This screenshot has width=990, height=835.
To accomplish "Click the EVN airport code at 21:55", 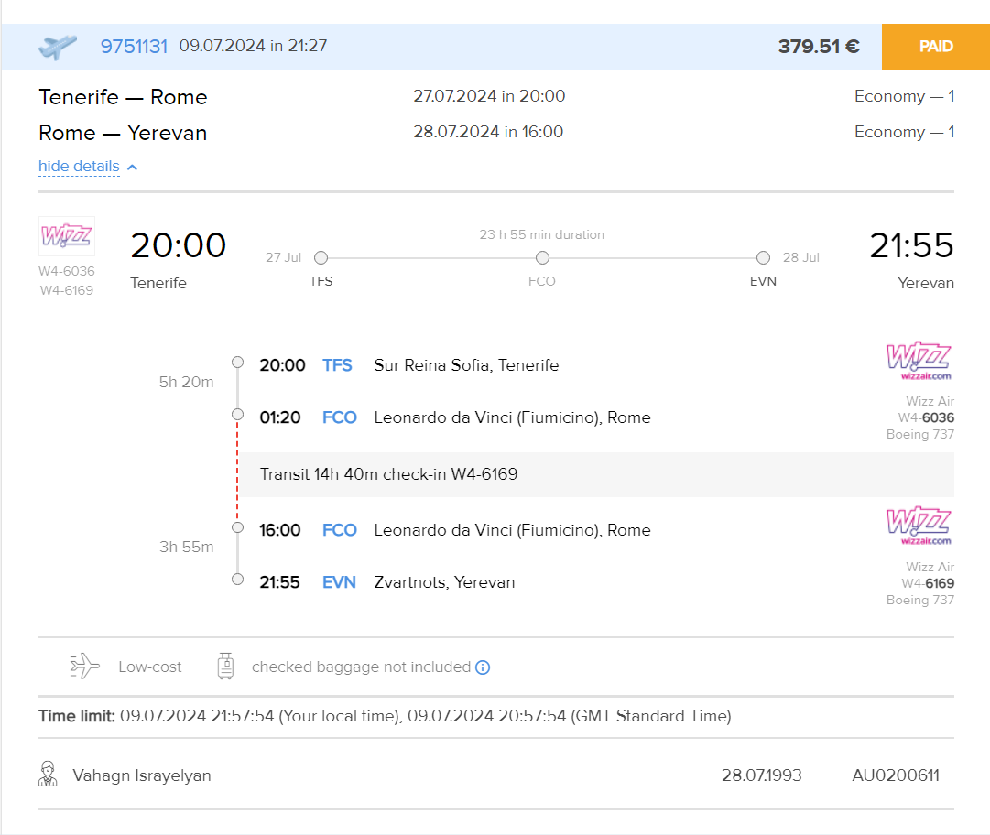I will coord(339,582).
